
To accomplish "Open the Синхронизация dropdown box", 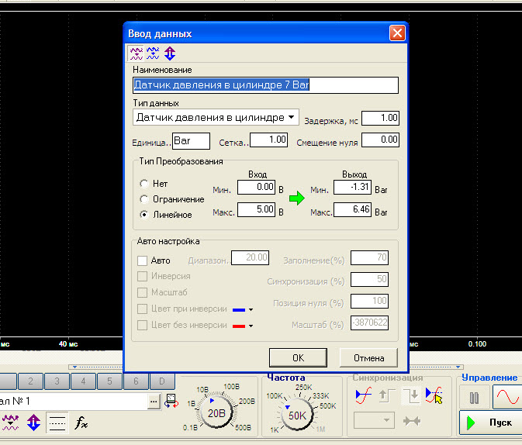I will click(374, 420).
